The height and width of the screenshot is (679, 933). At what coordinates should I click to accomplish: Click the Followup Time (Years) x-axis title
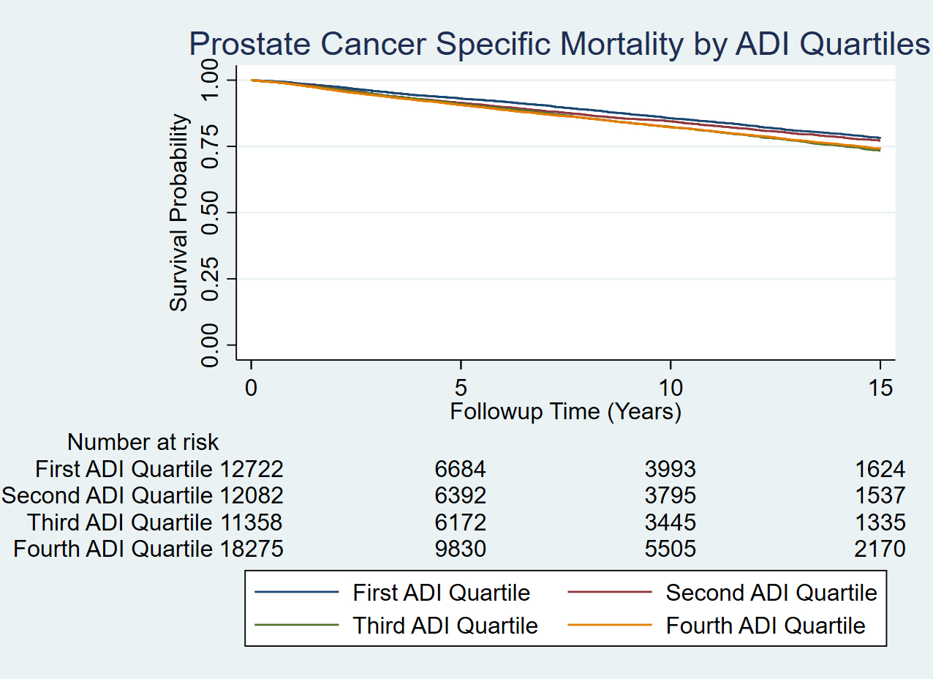tap(565, 411)
